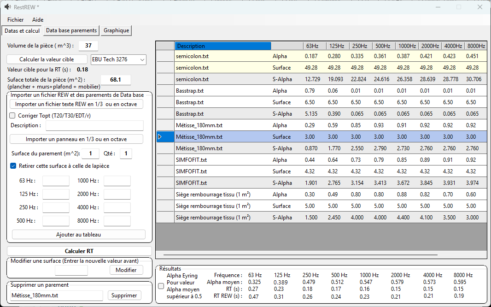Click the table horizontal scrollbar
The height and width of the screenshot is (307, 491).
pyautogui.click(x=300, y=255)
